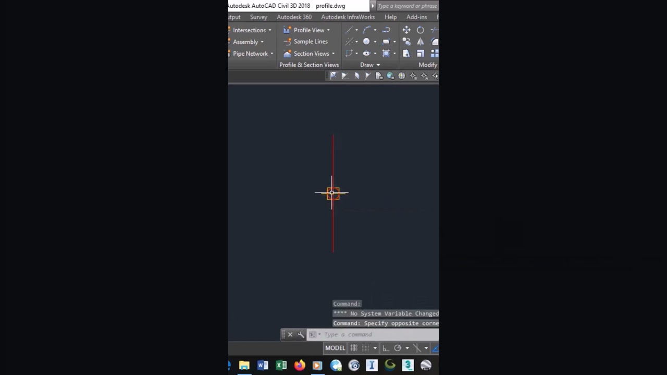Screen dimensions: 667x375
Task: Toggle snap mode in status bar
Action: click(x=365, y=348)
